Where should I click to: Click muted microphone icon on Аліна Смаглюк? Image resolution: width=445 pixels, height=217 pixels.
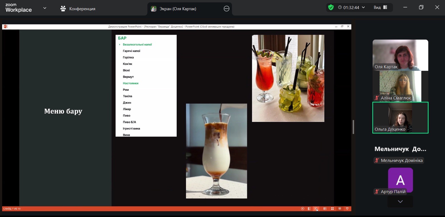click(377, 98)
